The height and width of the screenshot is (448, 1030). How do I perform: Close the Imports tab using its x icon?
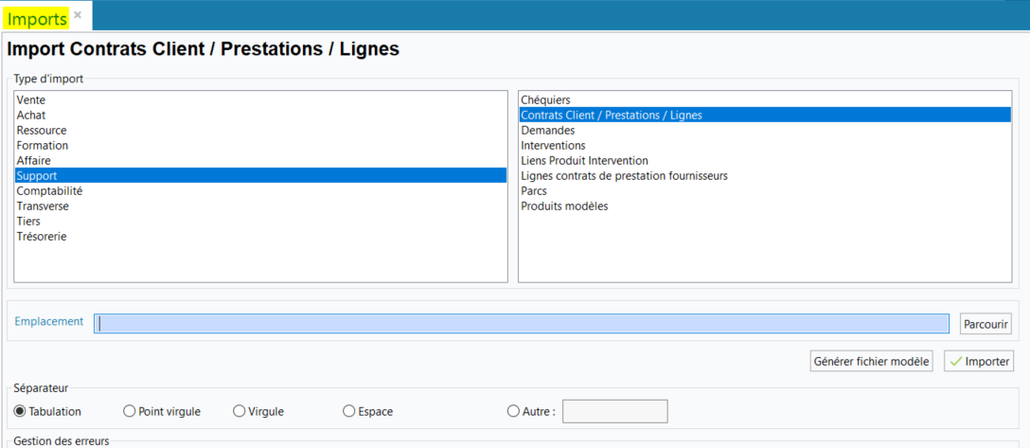pos(78,15)
